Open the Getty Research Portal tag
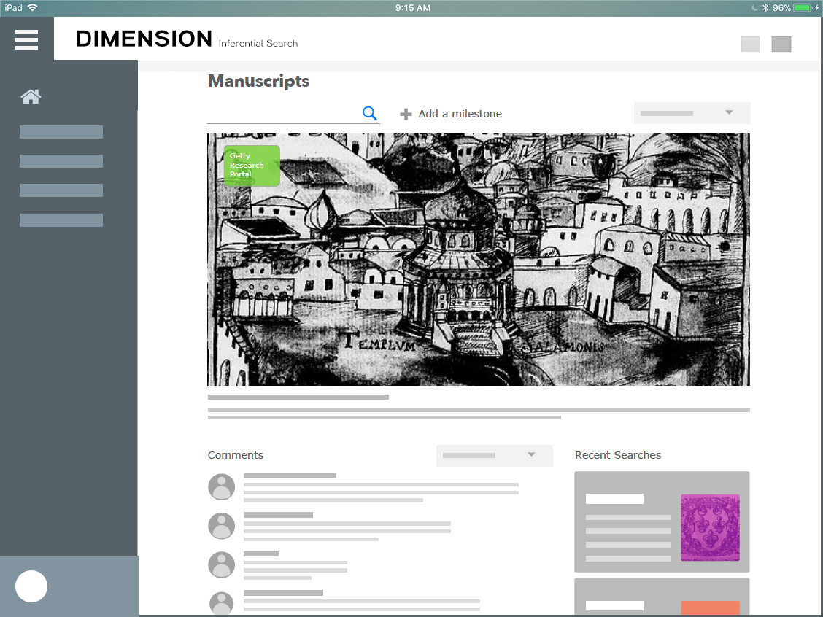This screenshot has width=823, height=617. [x=252, y=166]
